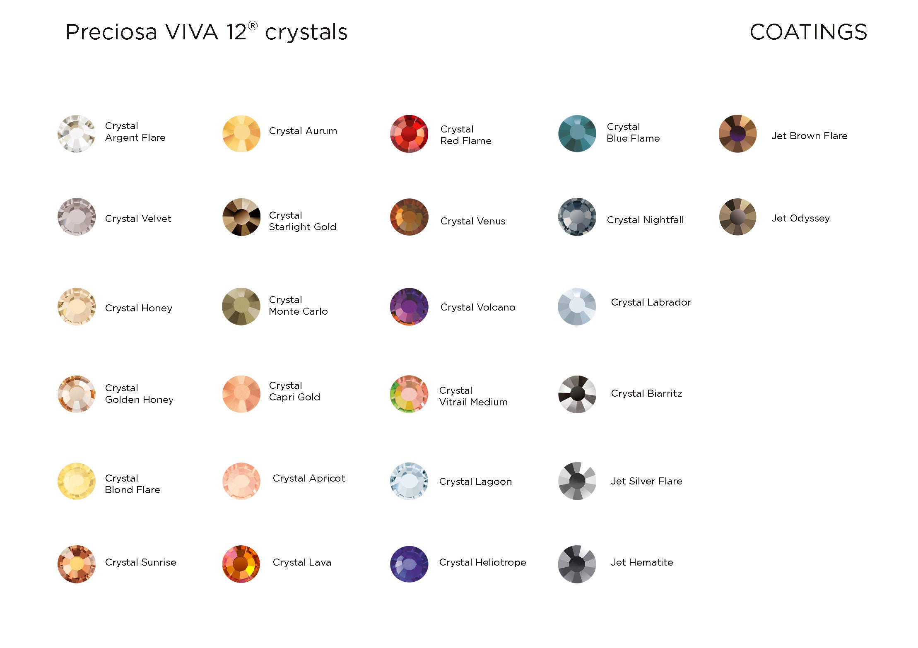Click the Jet Hematite label text

click(x=642, y=562)
